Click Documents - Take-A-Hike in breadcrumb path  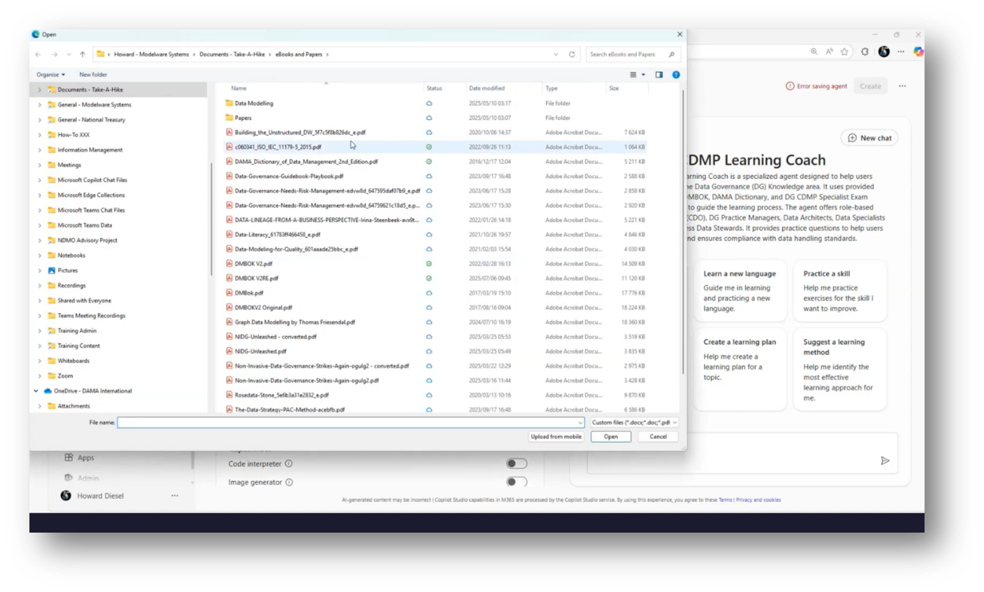232,54
